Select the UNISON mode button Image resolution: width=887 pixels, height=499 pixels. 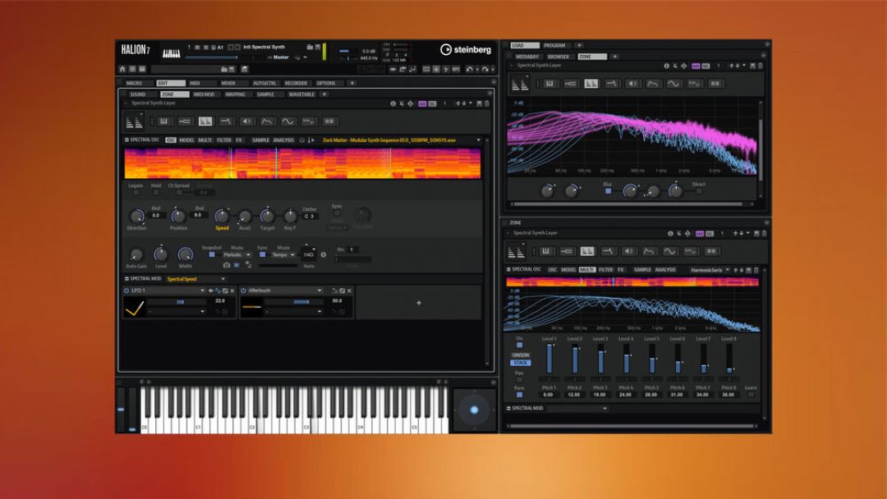[x=521, y=355]
